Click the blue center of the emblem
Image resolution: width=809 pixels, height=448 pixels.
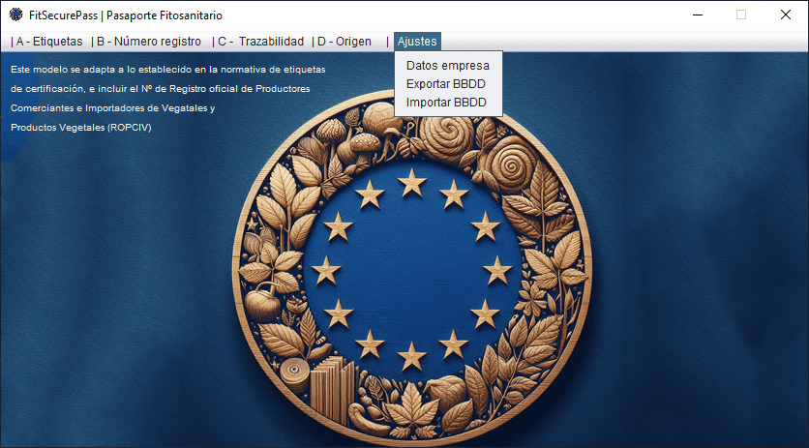point(412,268)
